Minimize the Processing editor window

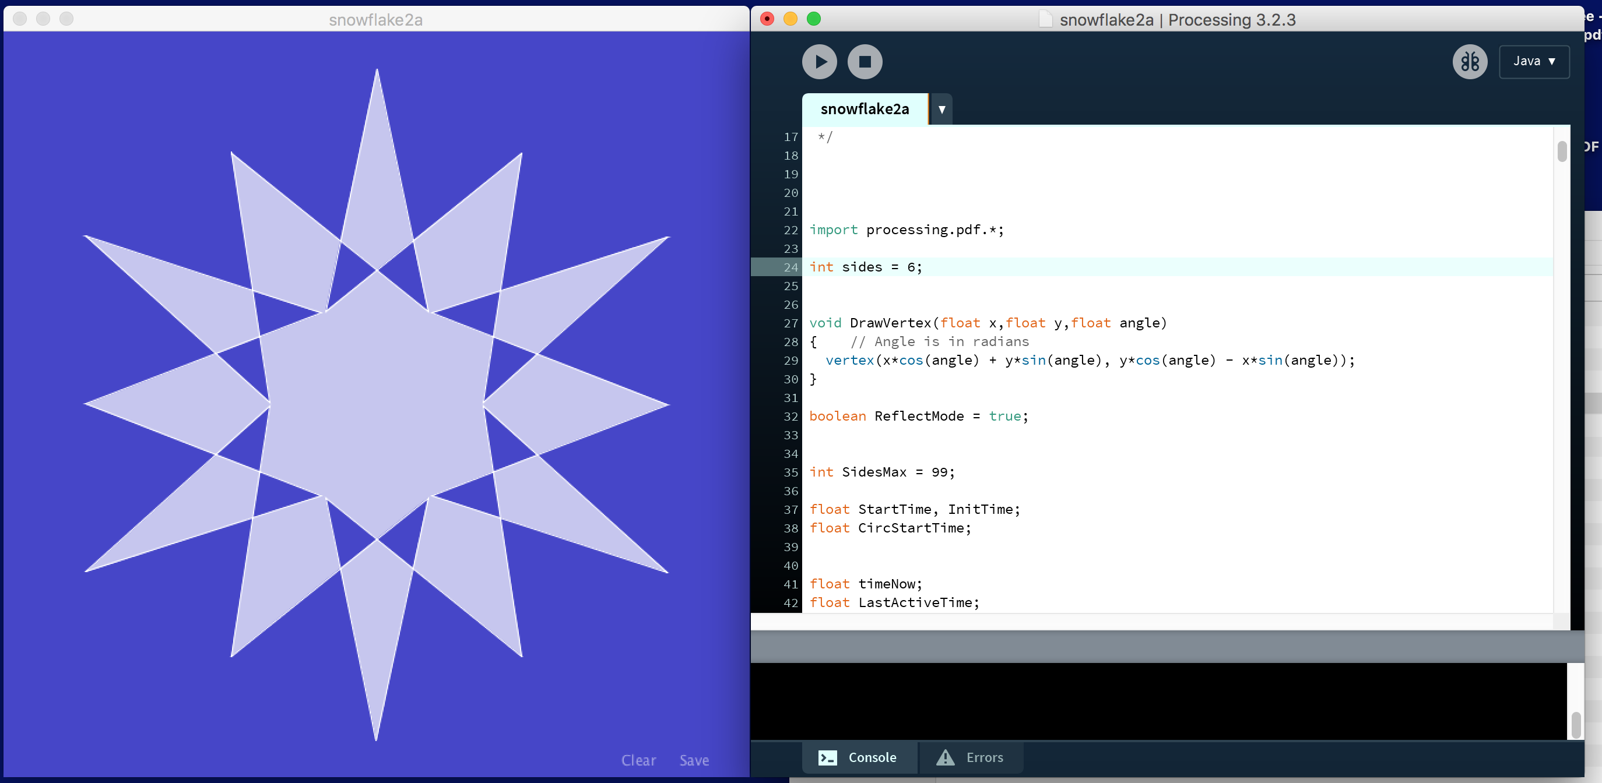click(791, 19)
